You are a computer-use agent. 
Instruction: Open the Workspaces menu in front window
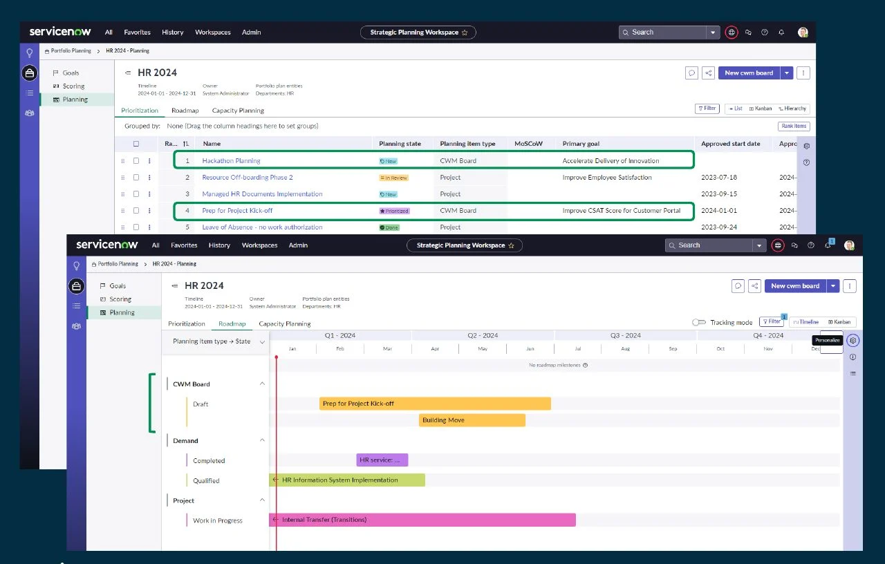[x=259, y=245]
